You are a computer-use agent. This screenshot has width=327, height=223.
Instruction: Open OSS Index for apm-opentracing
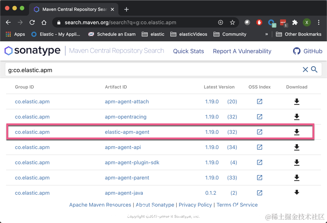259,117
